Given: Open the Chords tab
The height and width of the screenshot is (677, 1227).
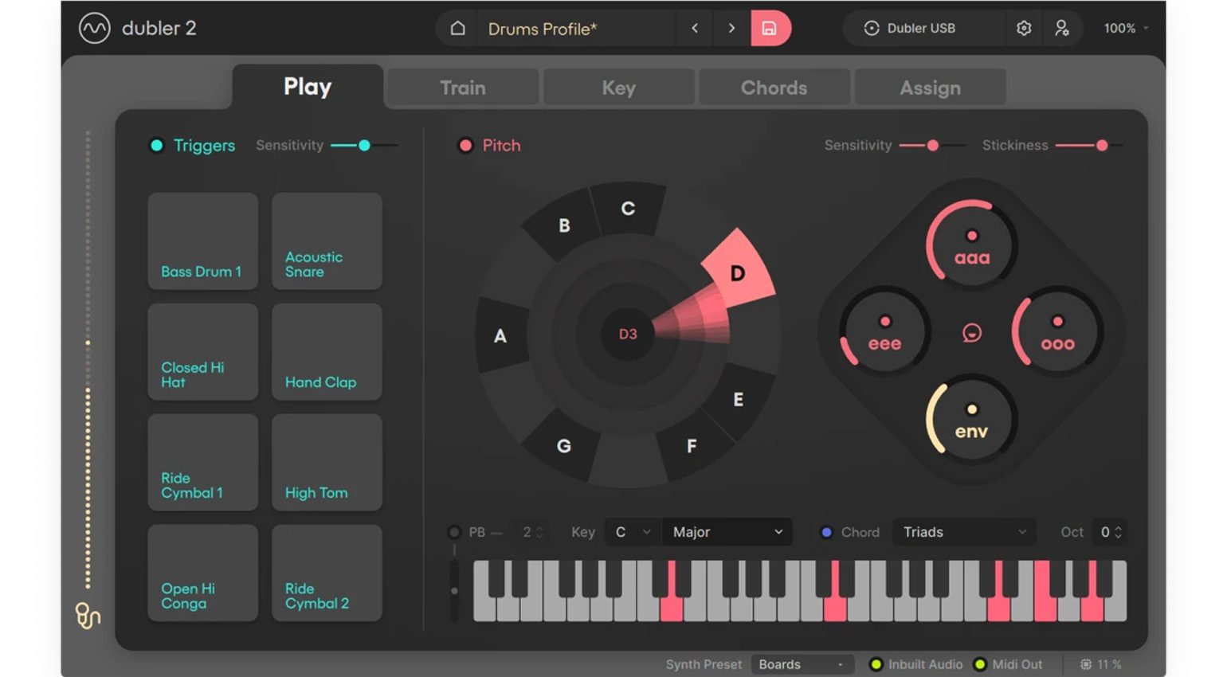Looking at the screenshot, I should tap(774, 88).
